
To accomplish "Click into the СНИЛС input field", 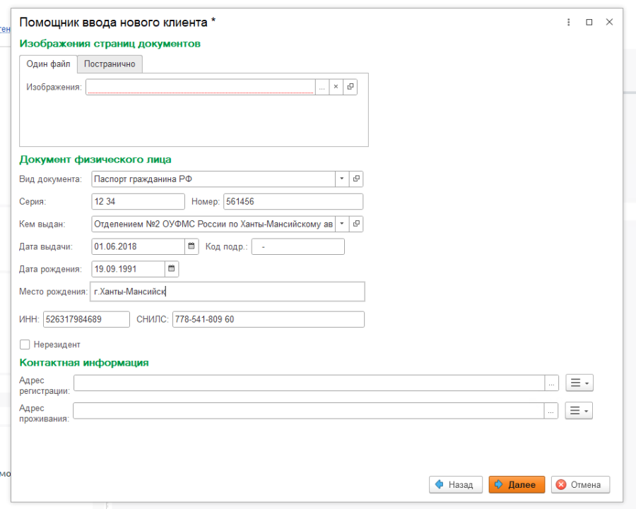I will 268,320.
